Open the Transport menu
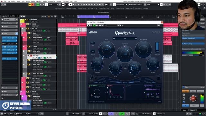 [x=39, y=1]
